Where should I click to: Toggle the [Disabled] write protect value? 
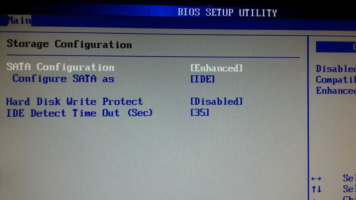216,101
